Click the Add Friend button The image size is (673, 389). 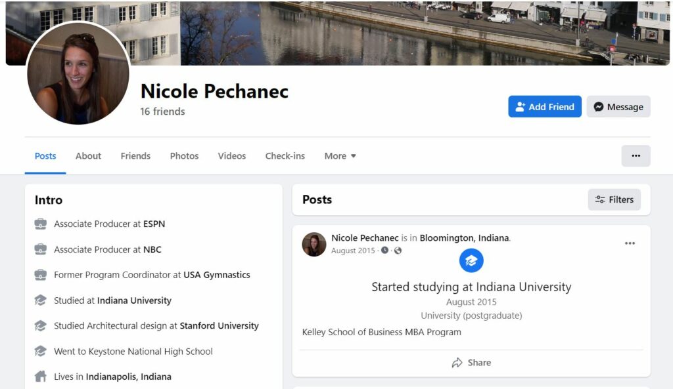click(x=545, y=107)
